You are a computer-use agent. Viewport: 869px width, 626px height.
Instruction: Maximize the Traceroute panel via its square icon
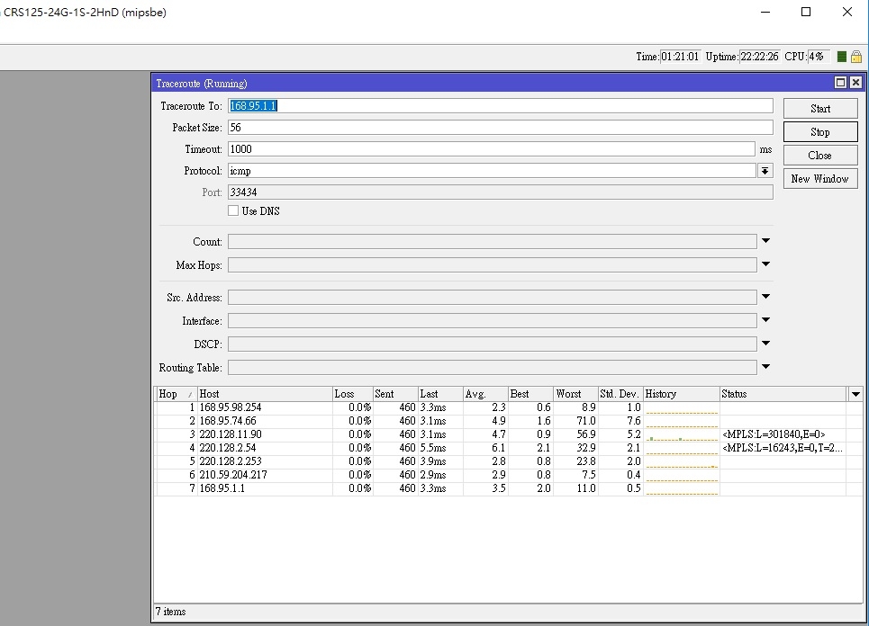840,83
